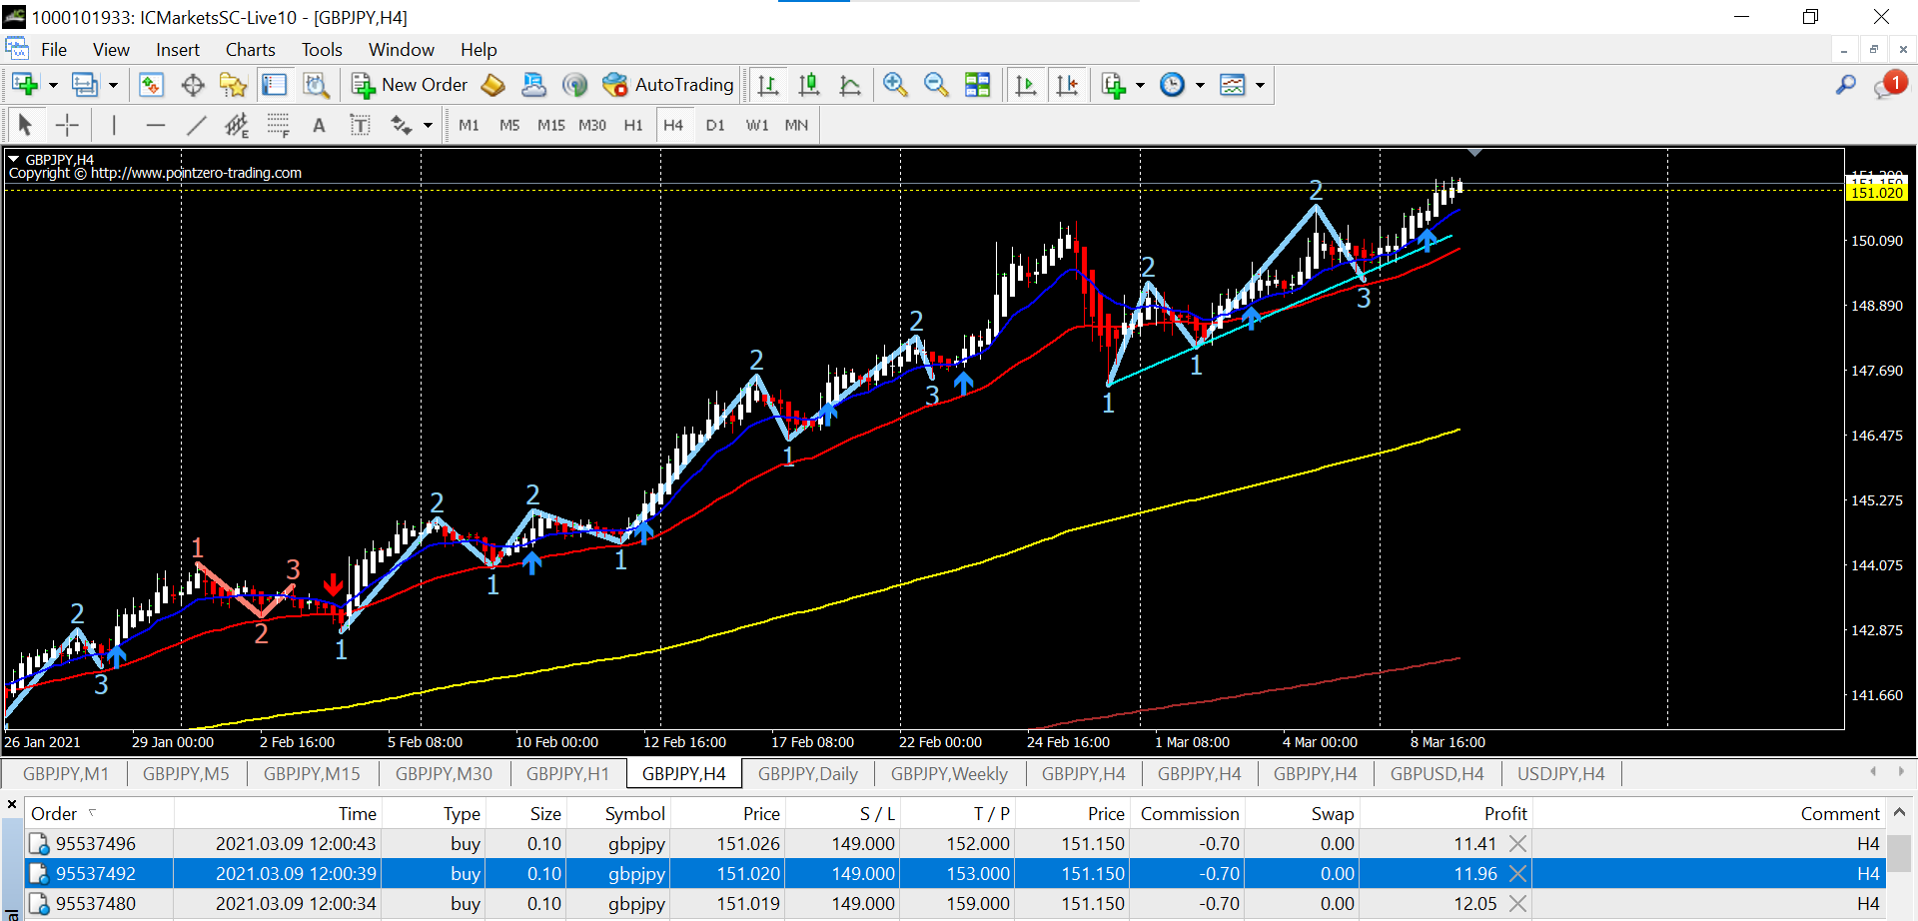The width and height of the screenshot is (1918, 921).
Task: Select the Trendline drawing tool
Action: tap(196, 125)
